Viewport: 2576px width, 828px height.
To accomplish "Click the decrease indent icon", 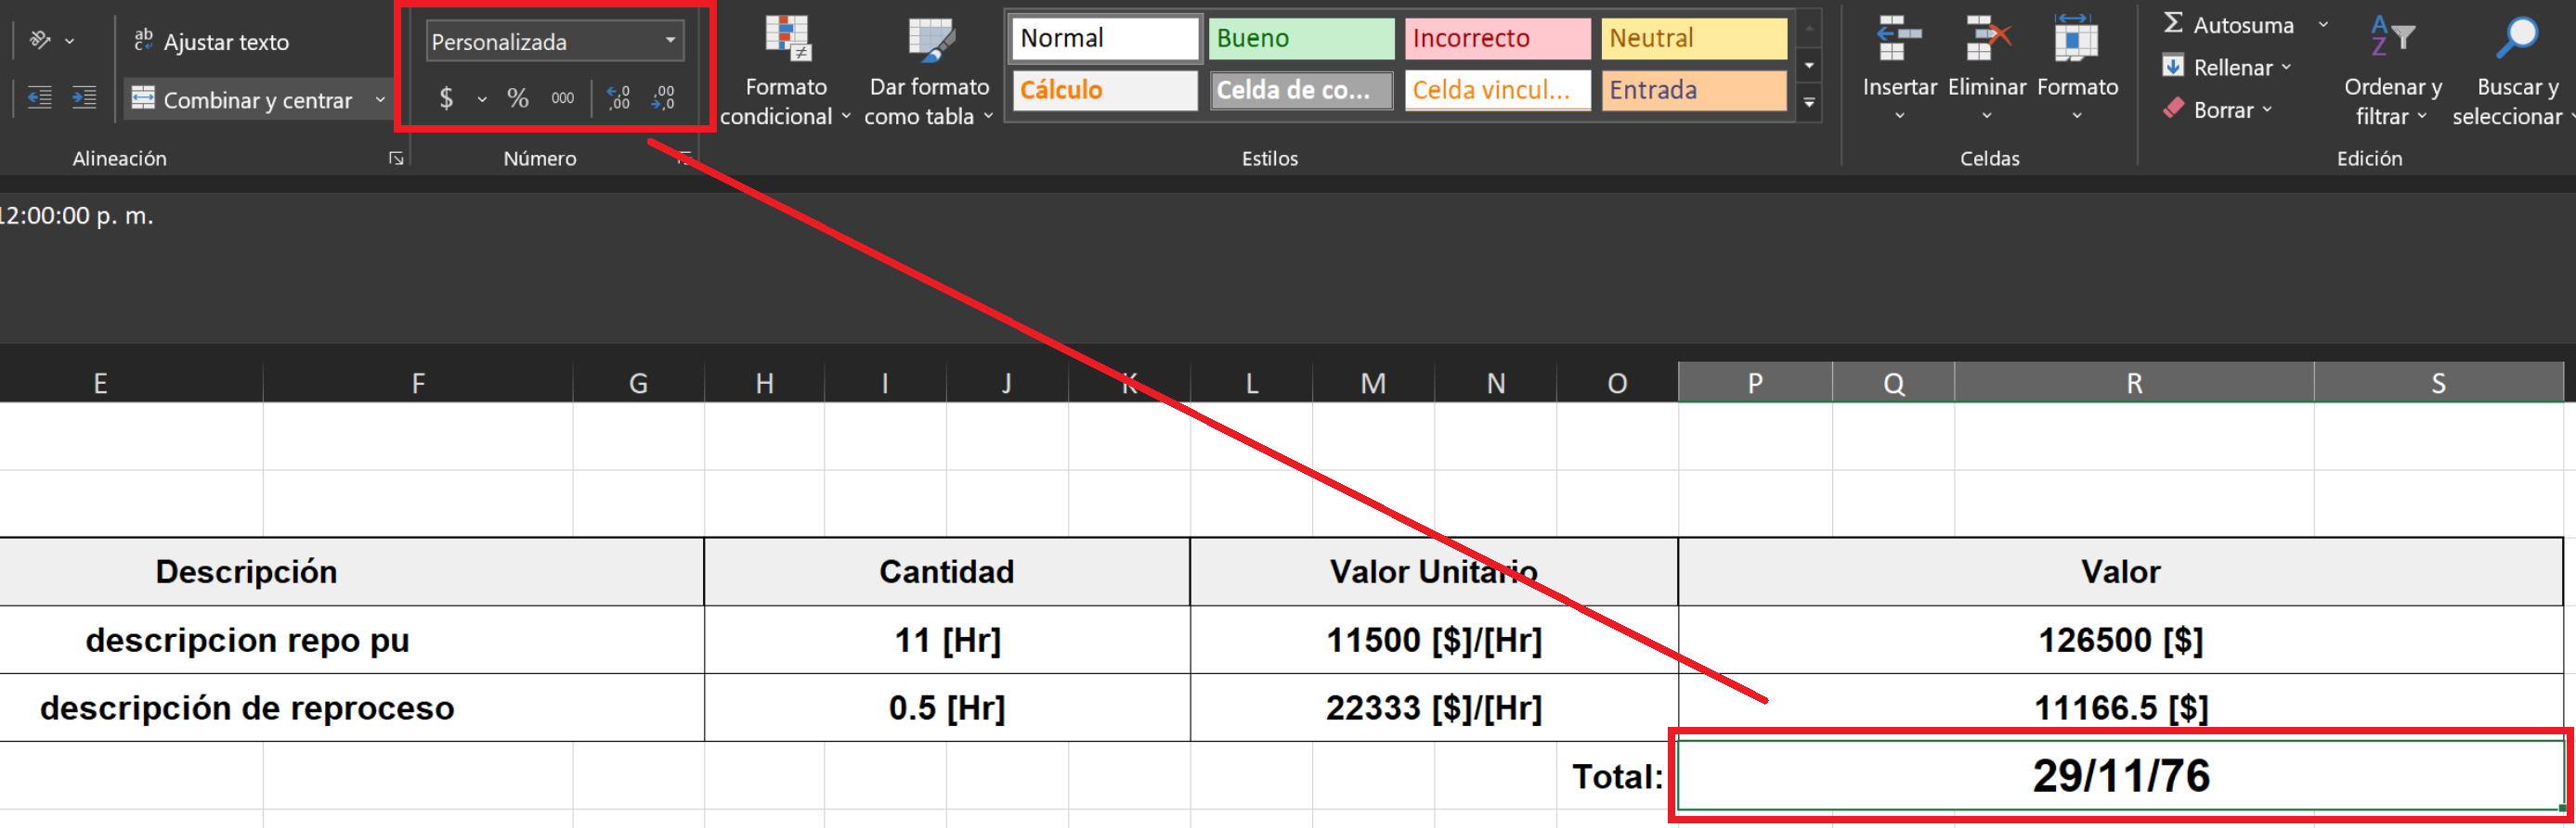I will coord(40,98).
